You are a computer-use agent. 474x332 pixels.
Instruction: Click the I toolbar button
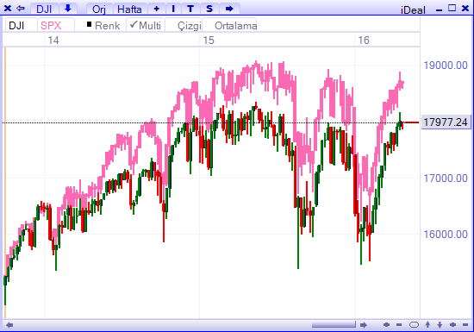pyautogui.click(x=173, y=9)
